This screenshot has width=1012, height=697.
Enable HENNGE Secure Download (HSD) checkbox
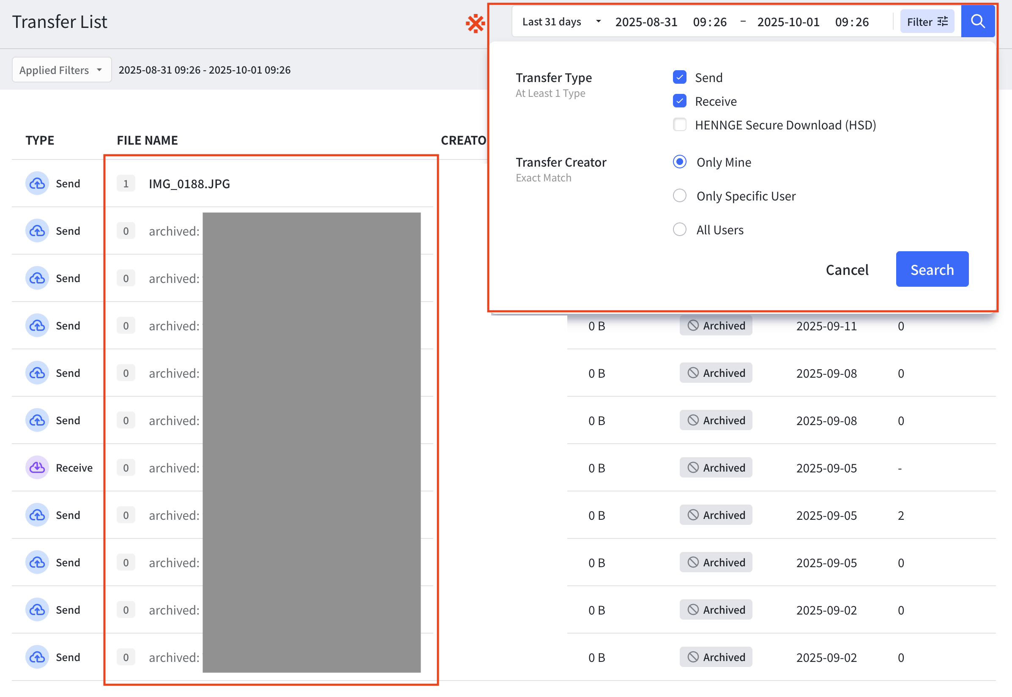point(679,124)
